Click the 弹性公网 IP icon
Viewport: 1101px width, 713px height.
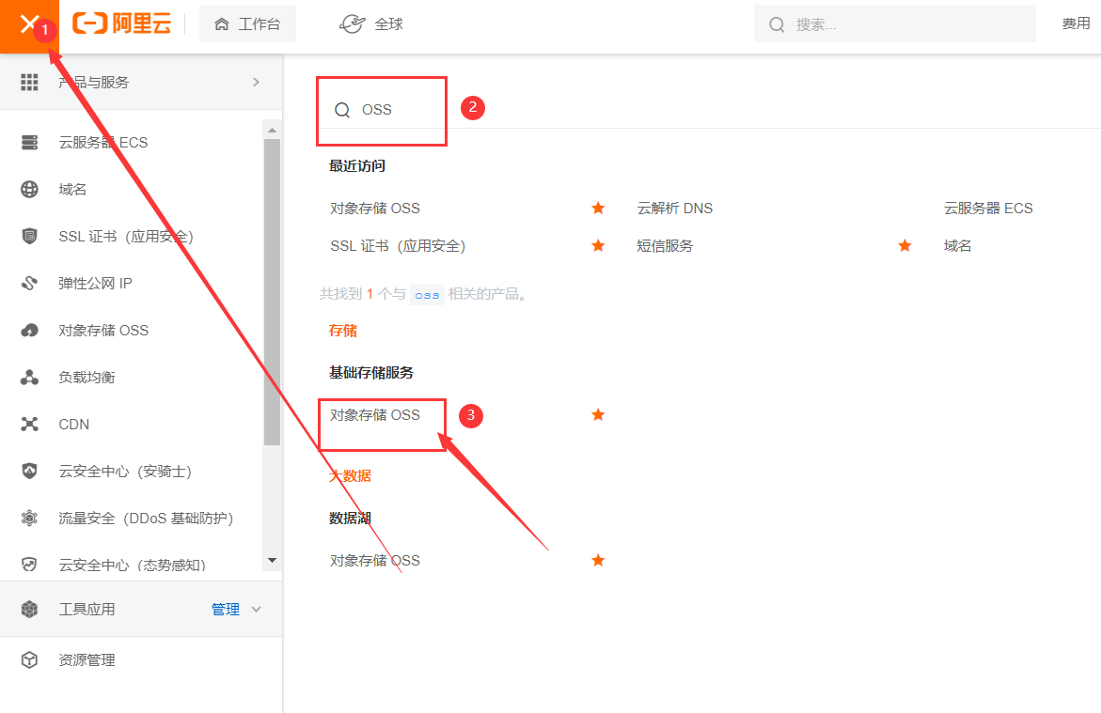click(29, 284)
